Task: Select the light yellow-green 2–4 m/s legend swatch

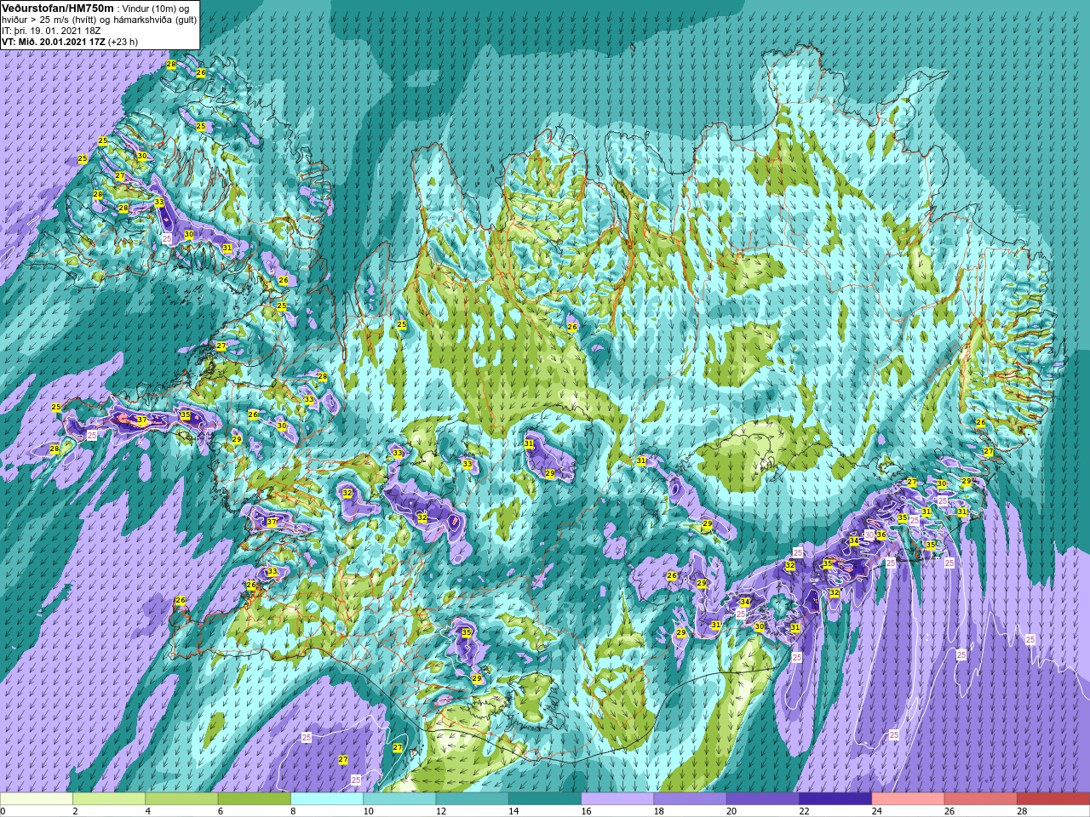Action: [109, 799]
